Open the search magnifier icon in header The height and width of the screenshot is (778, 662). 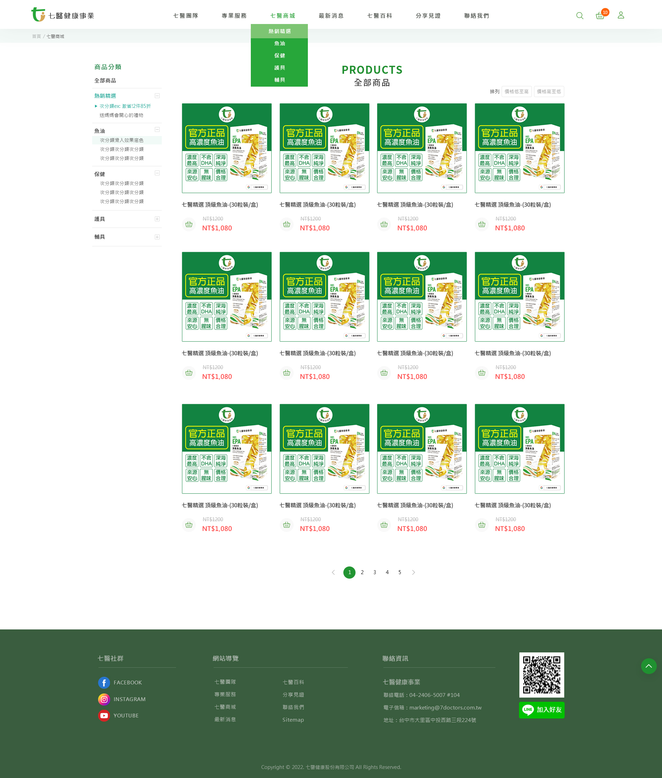580,15
